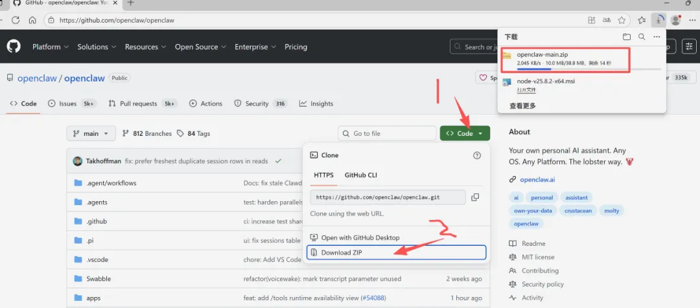Open the openclaw.ai website link
The height and width of the screenshot is (308, 700).
537,180
